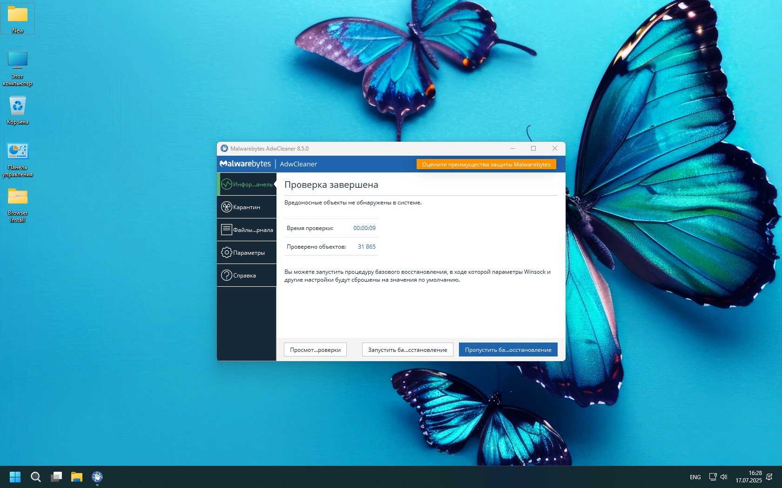
Task: Open the volume control in system tray
Action: 724,477
